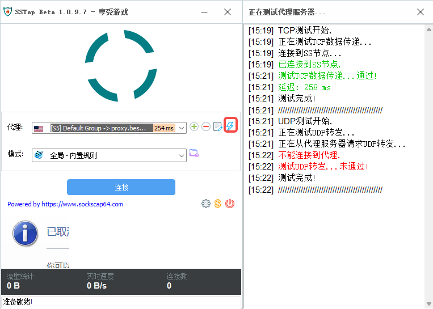Click the log line 'TCP测试开始.'

tap(305, 31)
